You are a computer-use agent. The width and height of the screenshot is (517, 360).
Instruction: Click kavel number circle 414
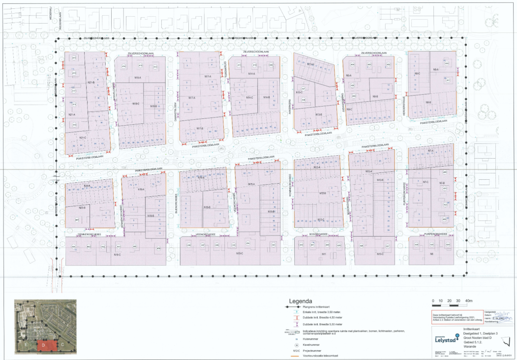click(123, 66)
